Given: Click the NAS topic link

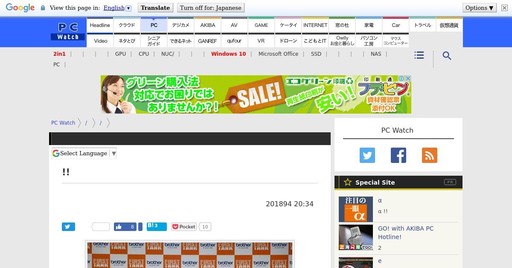Looking at the screenshot, I should pos(376,54).
